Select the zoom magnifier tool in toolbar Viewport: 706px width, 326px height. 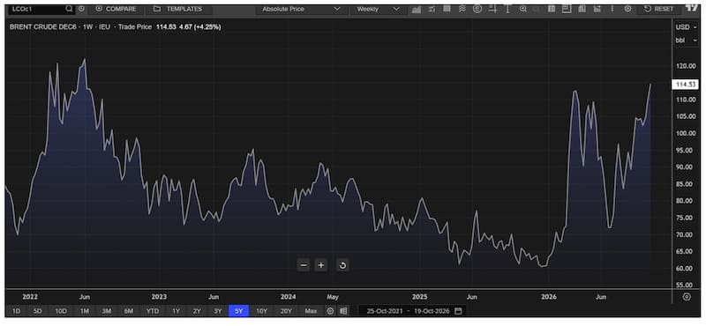[522, 9]
